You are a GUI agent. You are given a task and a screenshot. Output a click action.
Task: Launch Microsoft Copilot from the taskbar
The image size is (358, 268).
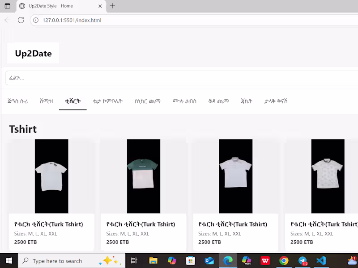(173, 260)
